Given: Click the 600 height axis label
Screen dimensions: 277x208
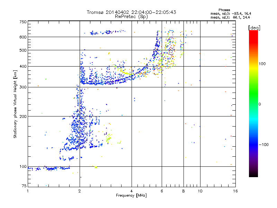Looking at the screenshot, I should (x=23, y=37).
